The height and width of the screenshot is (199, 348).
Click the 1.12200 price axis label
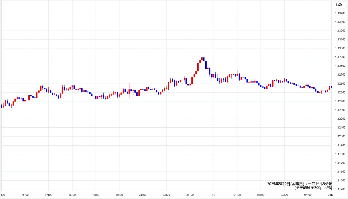coord(340,119)
